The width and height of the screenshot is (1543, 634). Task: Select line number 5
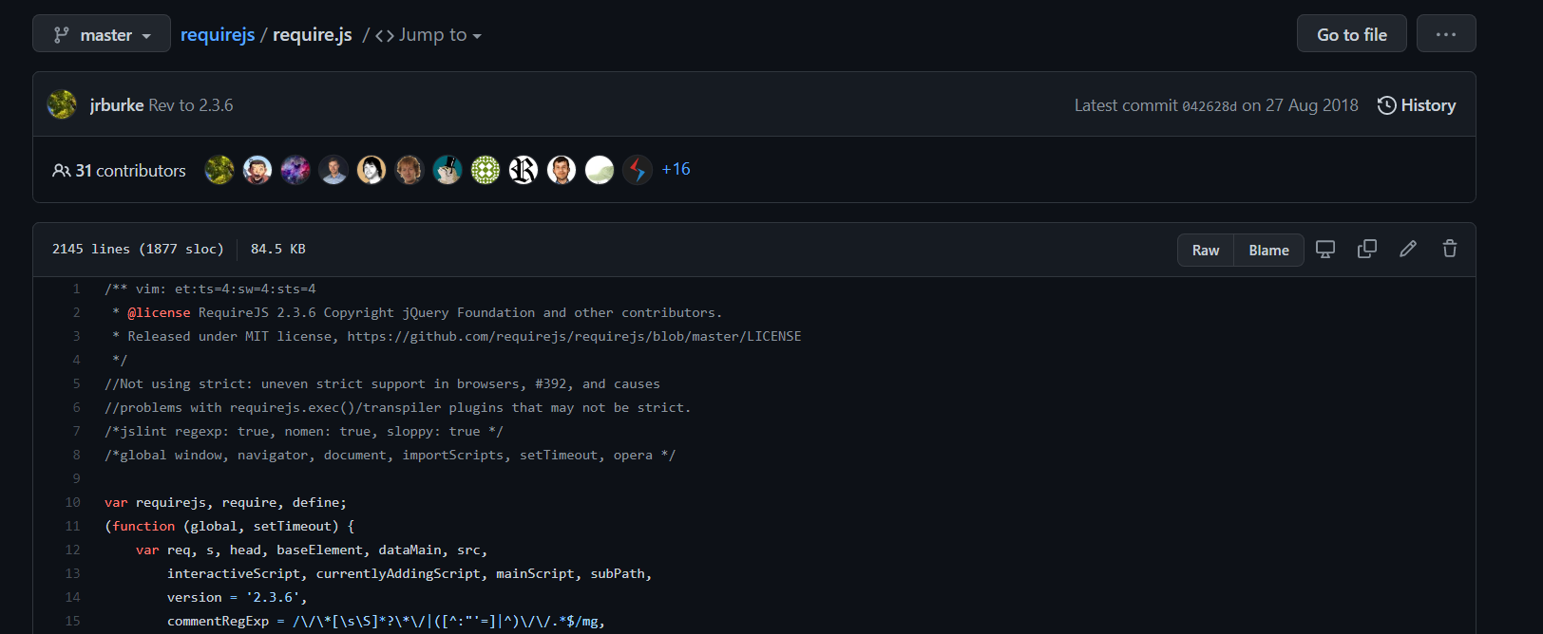pyautogui.click(x=76, y=383)
